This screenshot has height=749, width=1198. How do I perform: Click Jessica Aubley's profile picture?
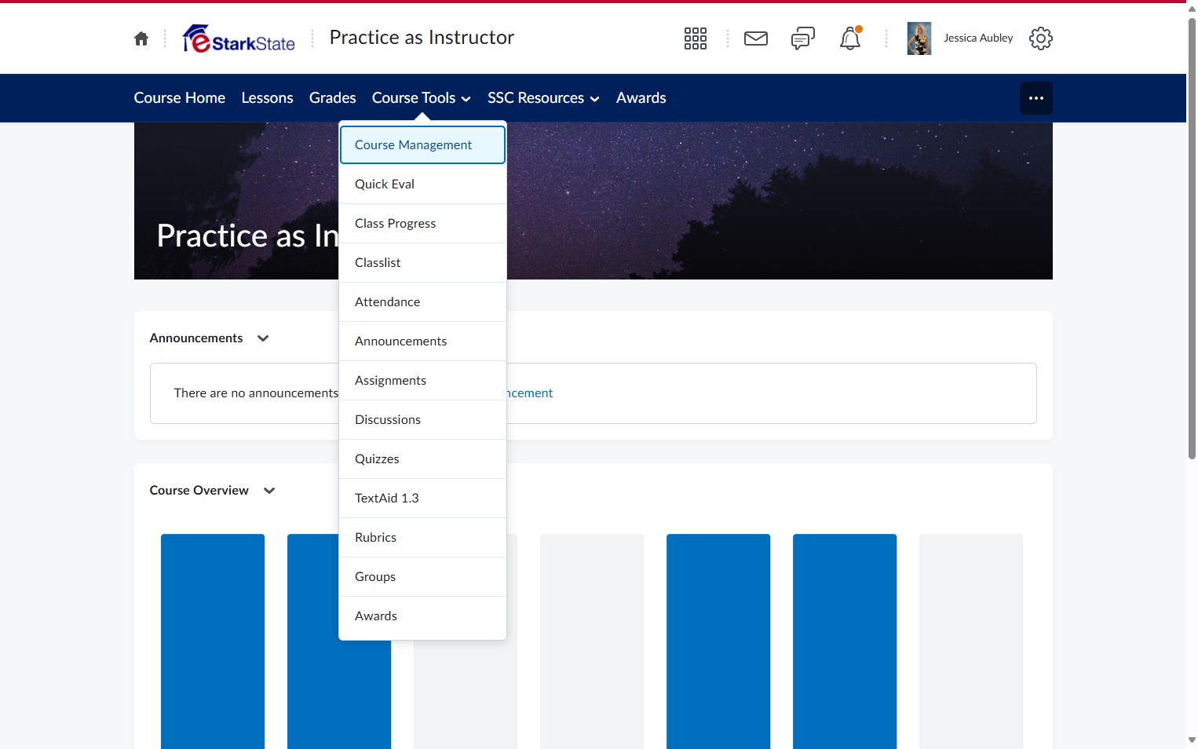[x=919, y=38]
